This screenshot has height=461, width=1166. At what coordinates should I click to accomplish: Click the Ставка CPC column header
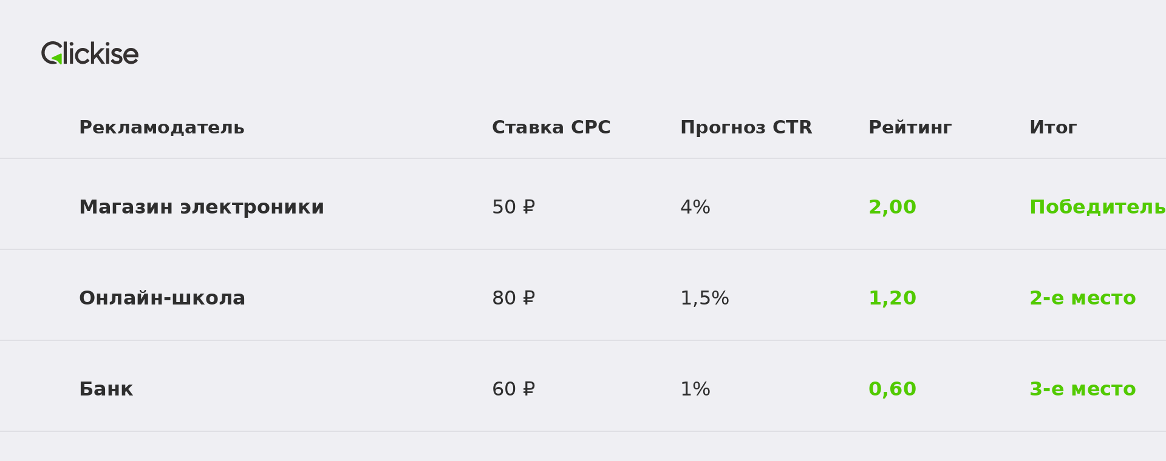(551, 128)
